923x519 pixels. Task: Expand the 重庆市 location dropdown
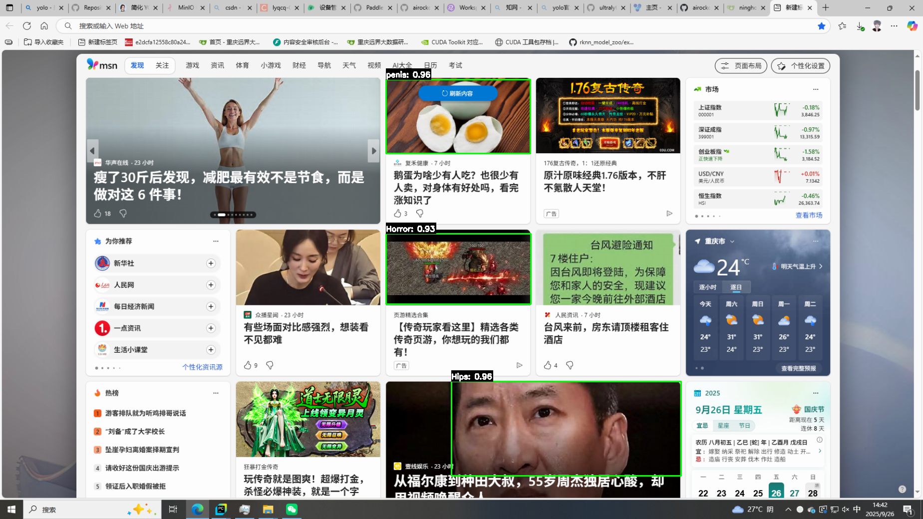click(x=732, y=242)
